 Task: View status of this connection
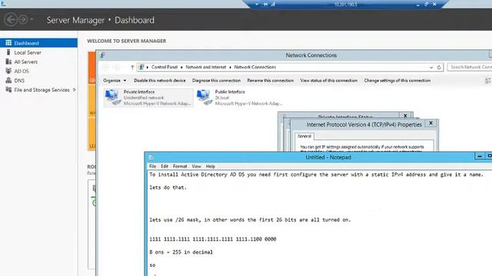[x=329, y=80]
